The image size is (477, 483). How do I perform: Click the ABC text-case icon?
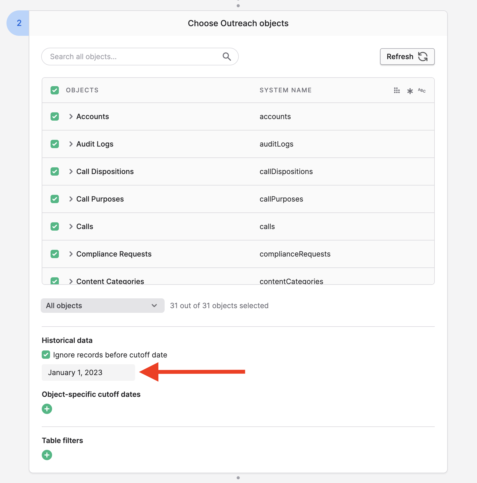[422, 91]
